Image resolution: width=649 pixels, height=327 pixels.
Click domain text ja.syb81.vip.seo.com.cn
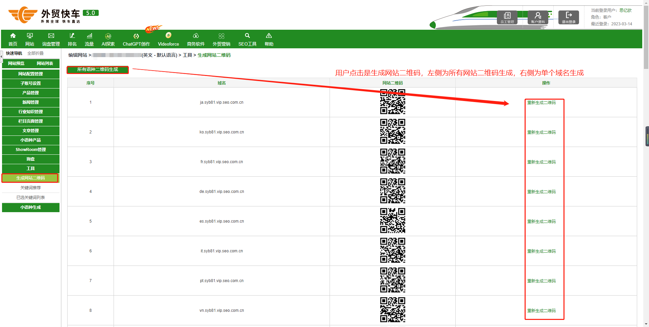[x=221, y=102]
